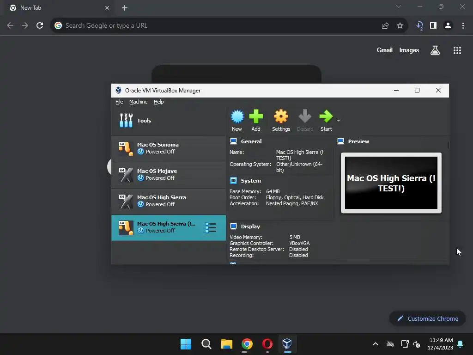Click VirtualBox icon in taskbar
Viewport: 473px width, 355px height.
click(287, 344)
